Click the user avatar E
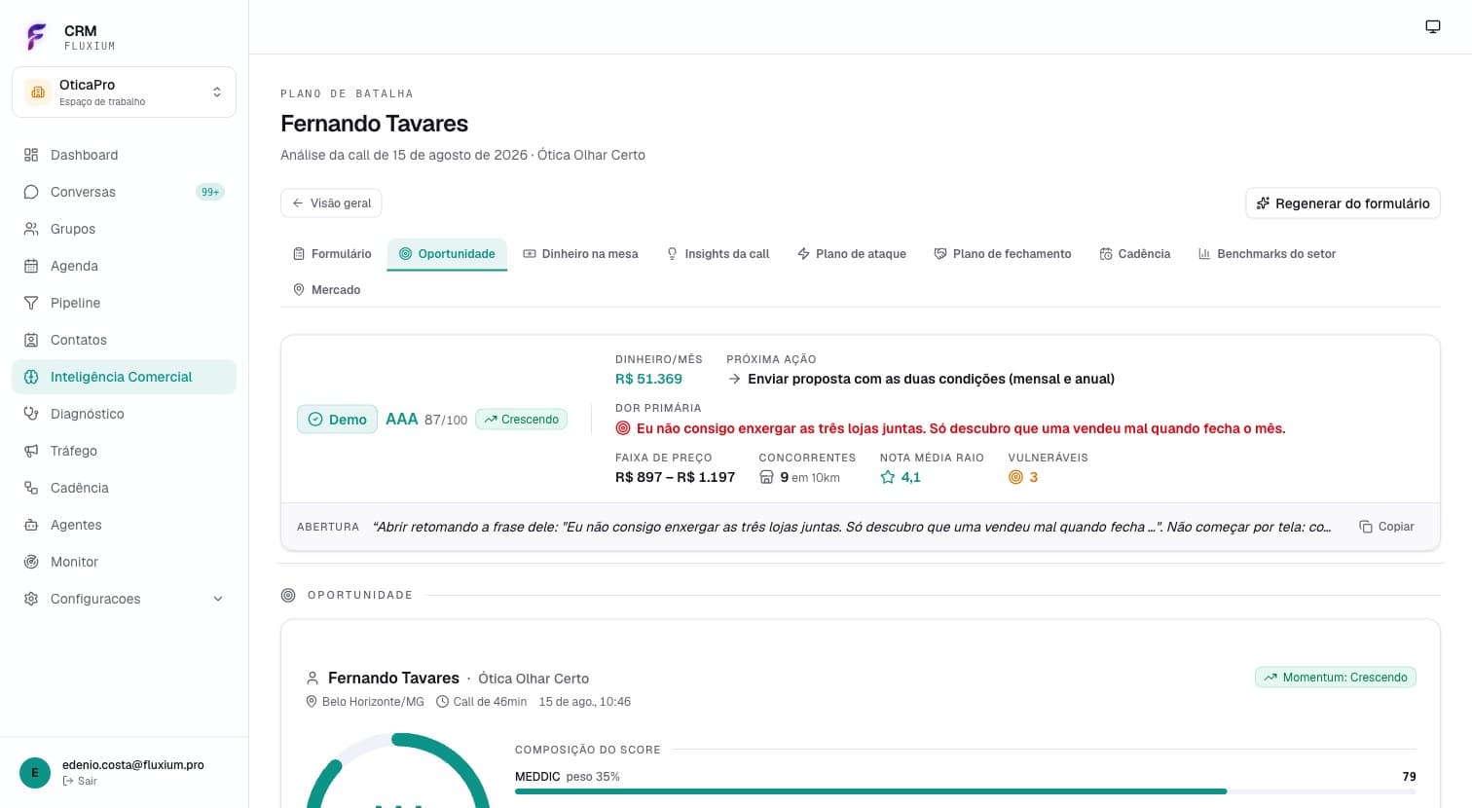Screen dimensions: 1472x808 pyautogui.click(x=35, y=773)
